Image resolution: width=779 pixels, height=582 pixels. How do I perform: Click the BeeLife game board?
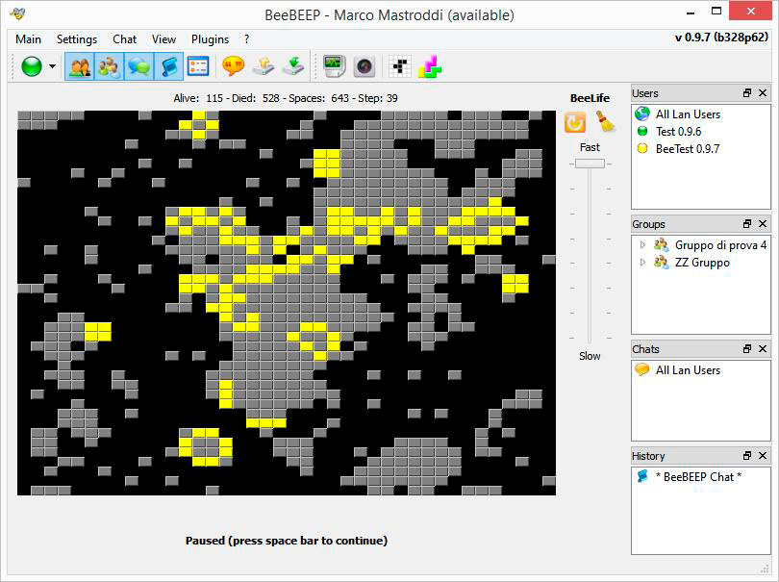point(287,303)
